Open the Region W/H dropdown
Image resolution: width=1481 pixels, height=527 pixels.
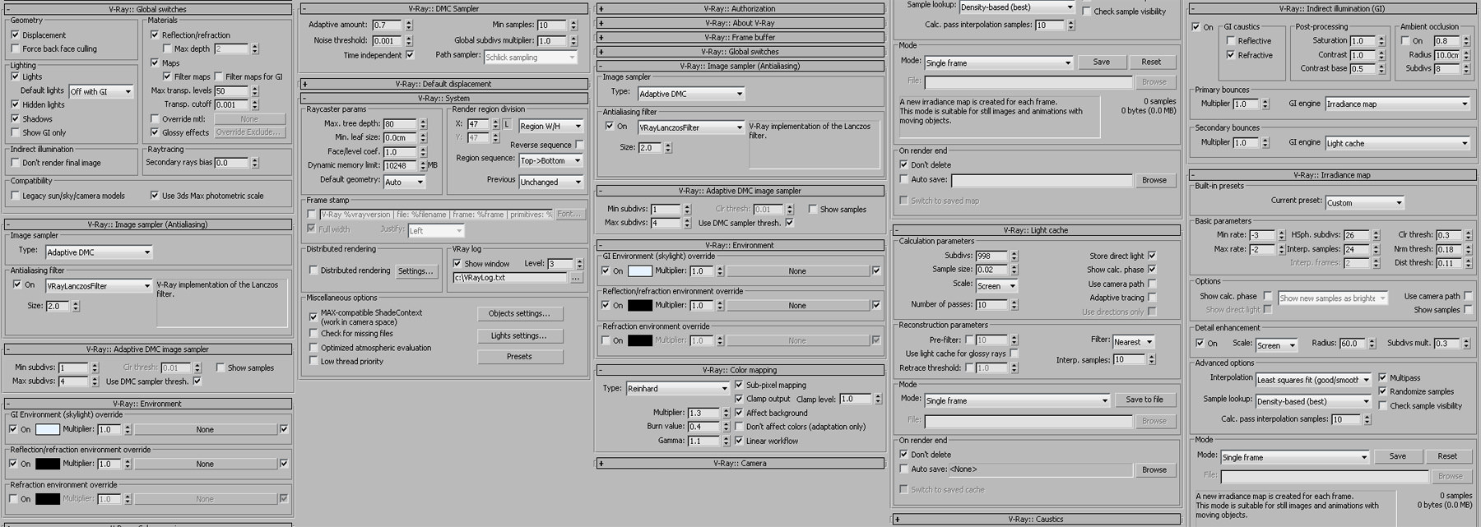(x=550, y=126)
